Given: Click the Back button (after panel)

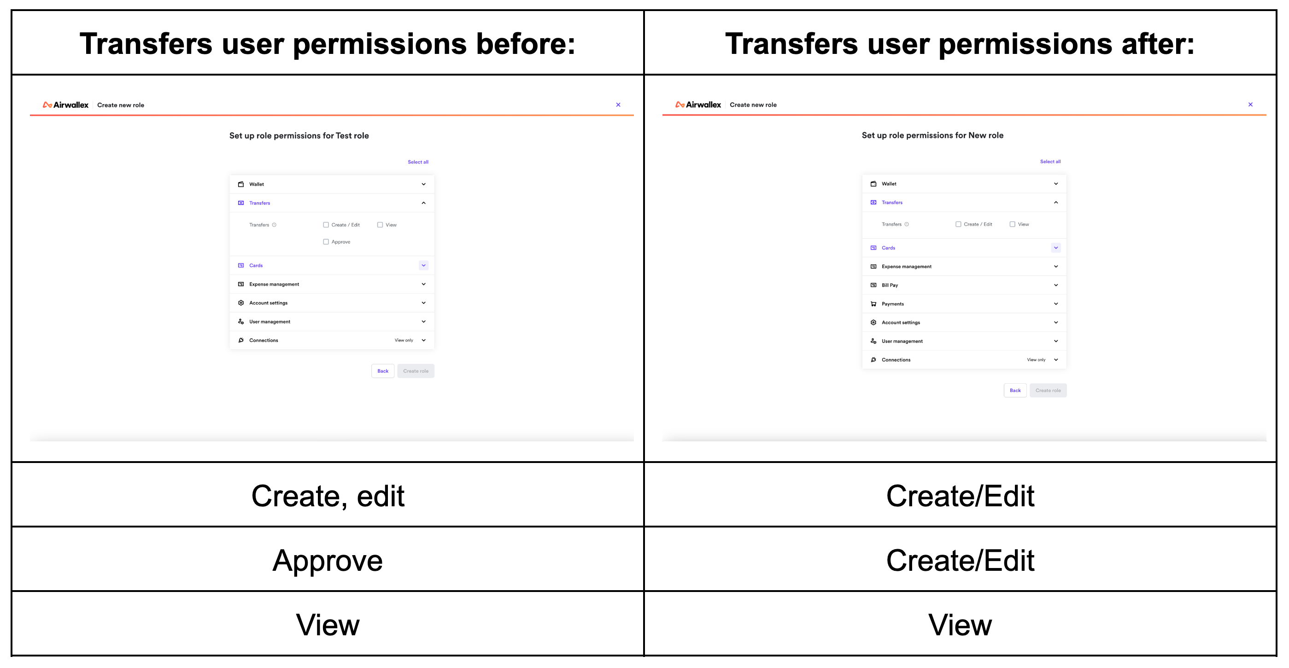Looking at the screenshot, I should [1015, 390].
